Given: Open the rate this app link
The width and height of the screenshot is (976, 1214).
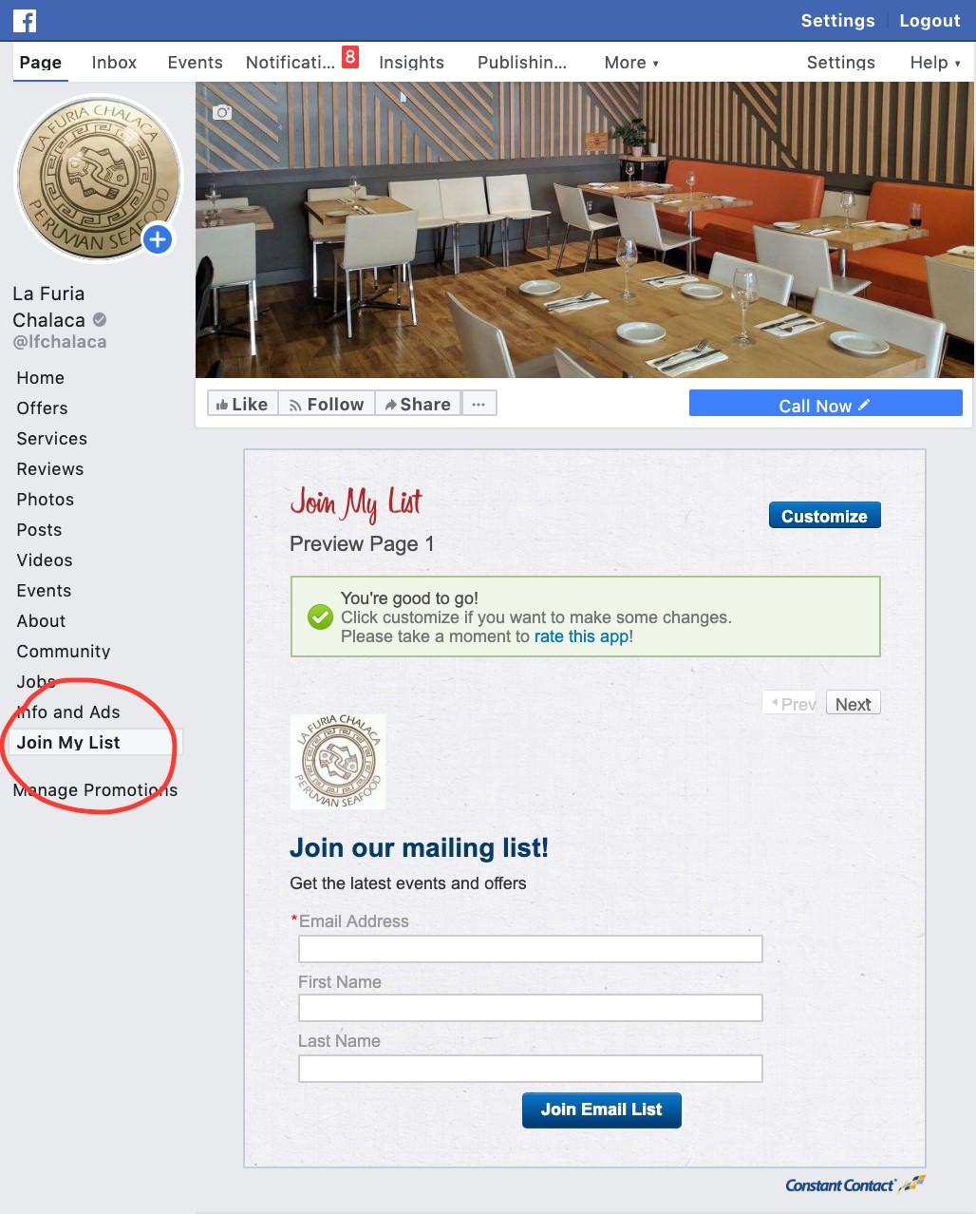Looking at the screenshot, I should [581, 636].
